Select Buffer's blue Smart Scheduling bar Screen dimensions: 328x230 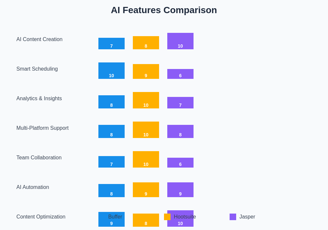[x=112, y=71]
